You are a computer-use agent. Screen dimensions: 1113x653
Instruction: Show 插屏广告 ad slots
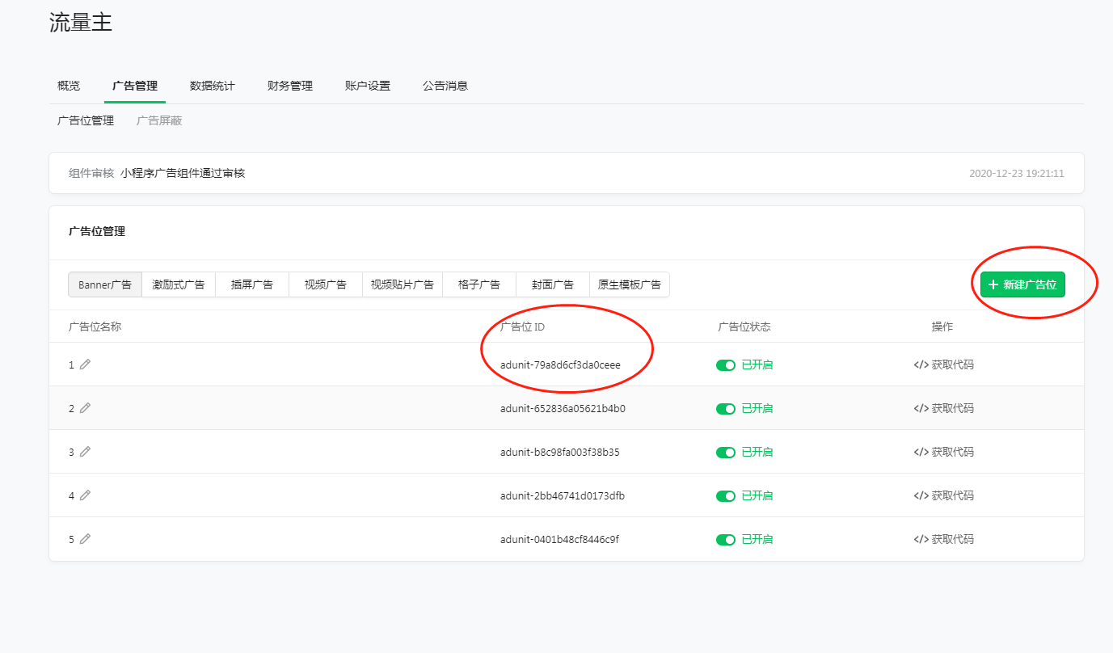(251, 284)
